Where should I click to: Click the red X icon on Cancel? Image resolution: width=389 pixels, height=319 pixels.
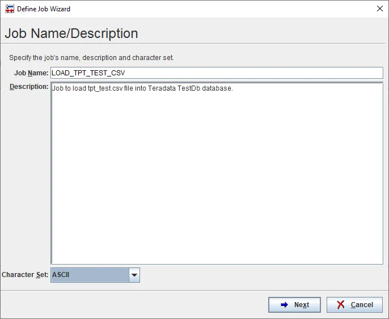tap(341, 305)
